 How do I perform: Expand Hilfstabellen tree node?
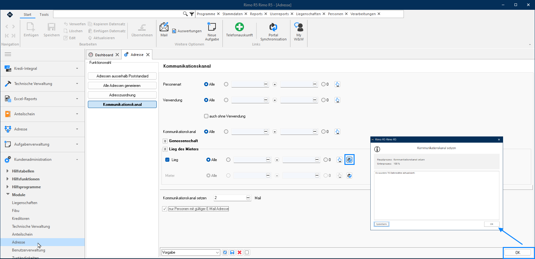tap(8, 171)
